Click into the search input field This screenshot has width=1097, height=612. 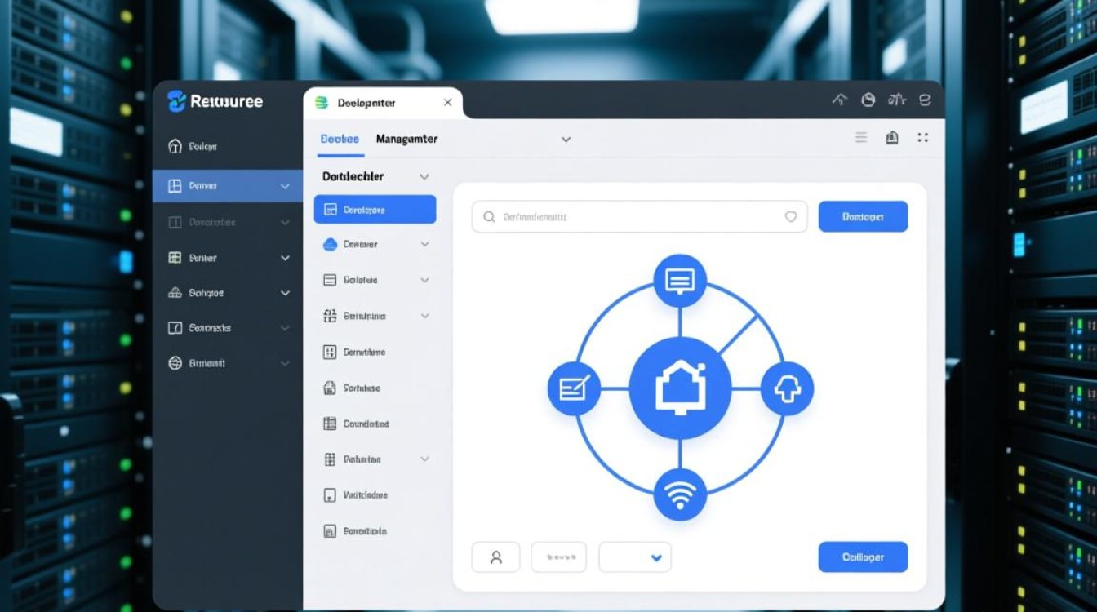[628, 217]
